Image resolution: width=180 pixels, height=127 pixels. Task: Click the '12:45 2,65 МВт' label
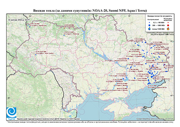[x=69, y=25]
